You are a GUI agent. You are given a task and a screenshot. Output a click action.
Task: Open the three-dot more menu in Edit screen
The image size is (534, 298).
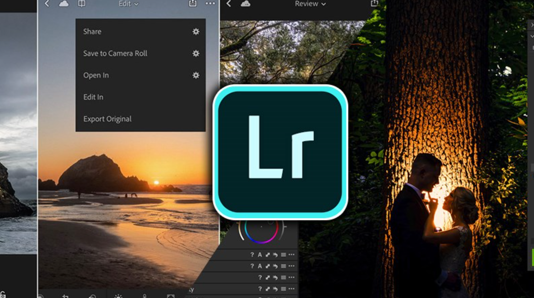(210, 4)
